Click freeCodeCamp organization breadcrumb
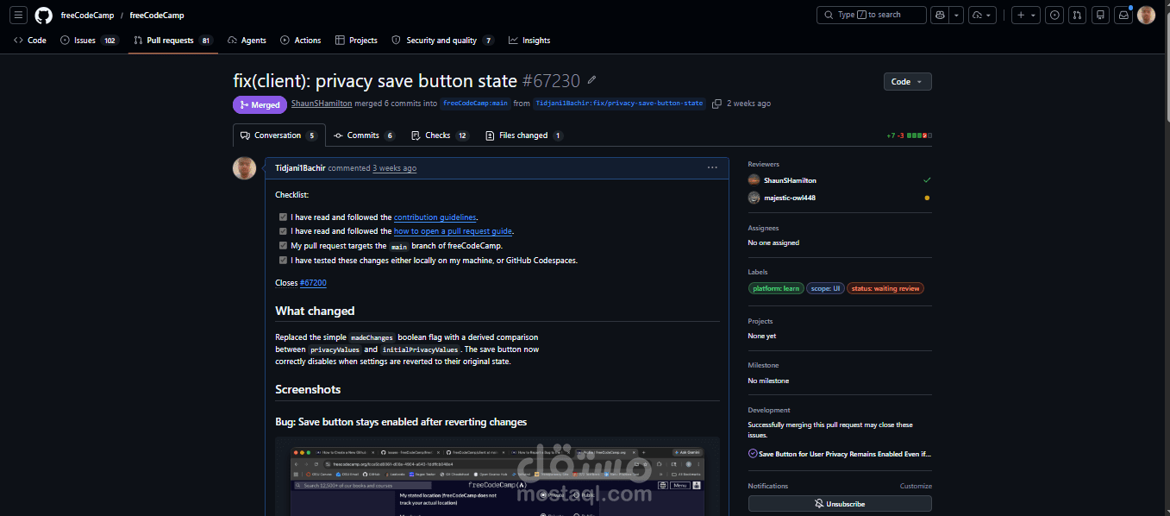1170x516 pixels. click(x=85, y=16)
